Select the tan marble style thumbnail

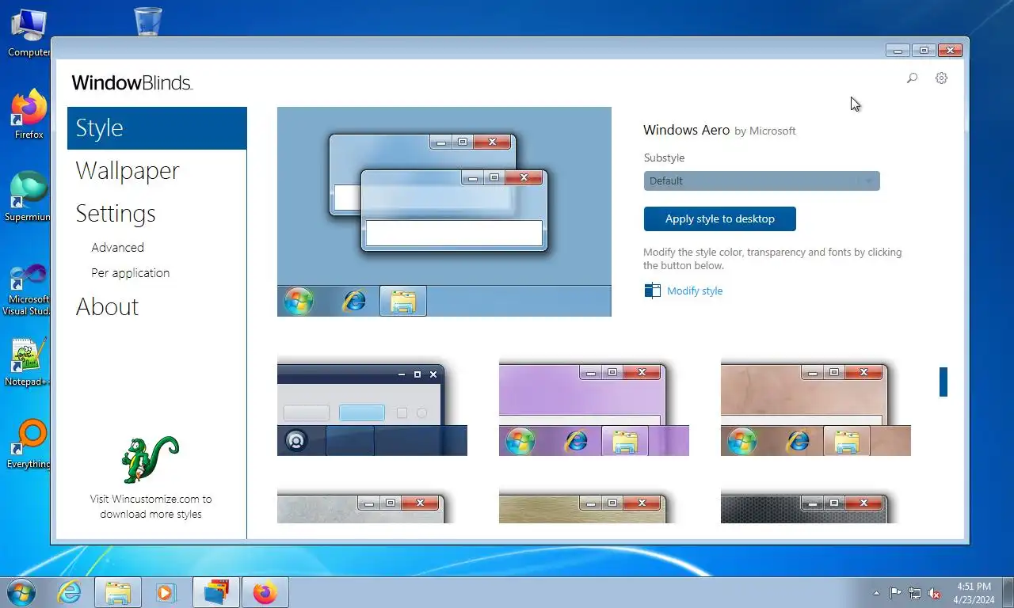pyautogui.click(x=816, y=408)
